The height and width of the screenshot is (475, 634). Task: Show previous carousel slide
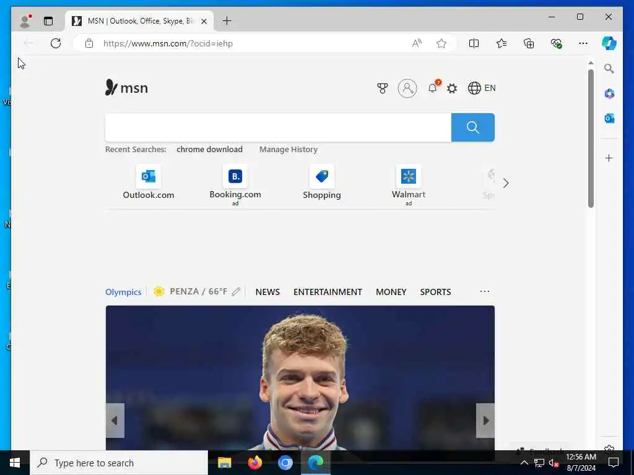click(115, 421)
